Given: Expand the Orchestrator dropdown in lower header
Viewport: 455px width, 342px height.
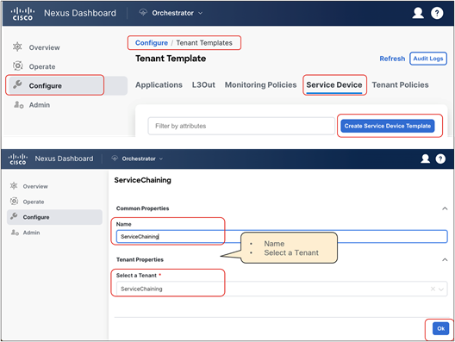Looking at the screenshot, I should point(161,159).
